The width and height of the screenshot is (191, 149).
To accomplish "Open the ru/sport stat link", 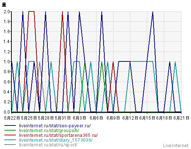I will click(48, 145).
